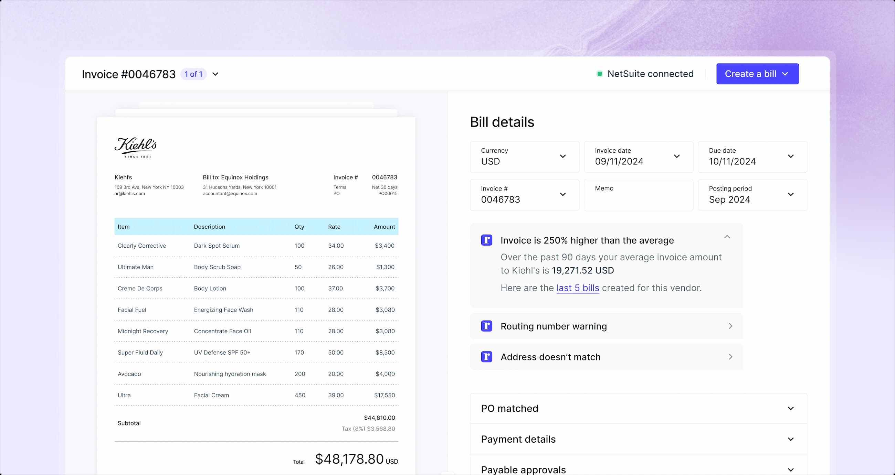895x475 pixels.
Task: Click the Ramp icon beside Routing number warning
Action: tap(486, 326)
